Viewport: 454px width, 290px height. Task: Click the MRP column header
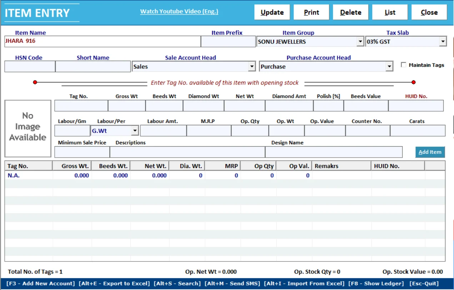click(x=223, y=166)
